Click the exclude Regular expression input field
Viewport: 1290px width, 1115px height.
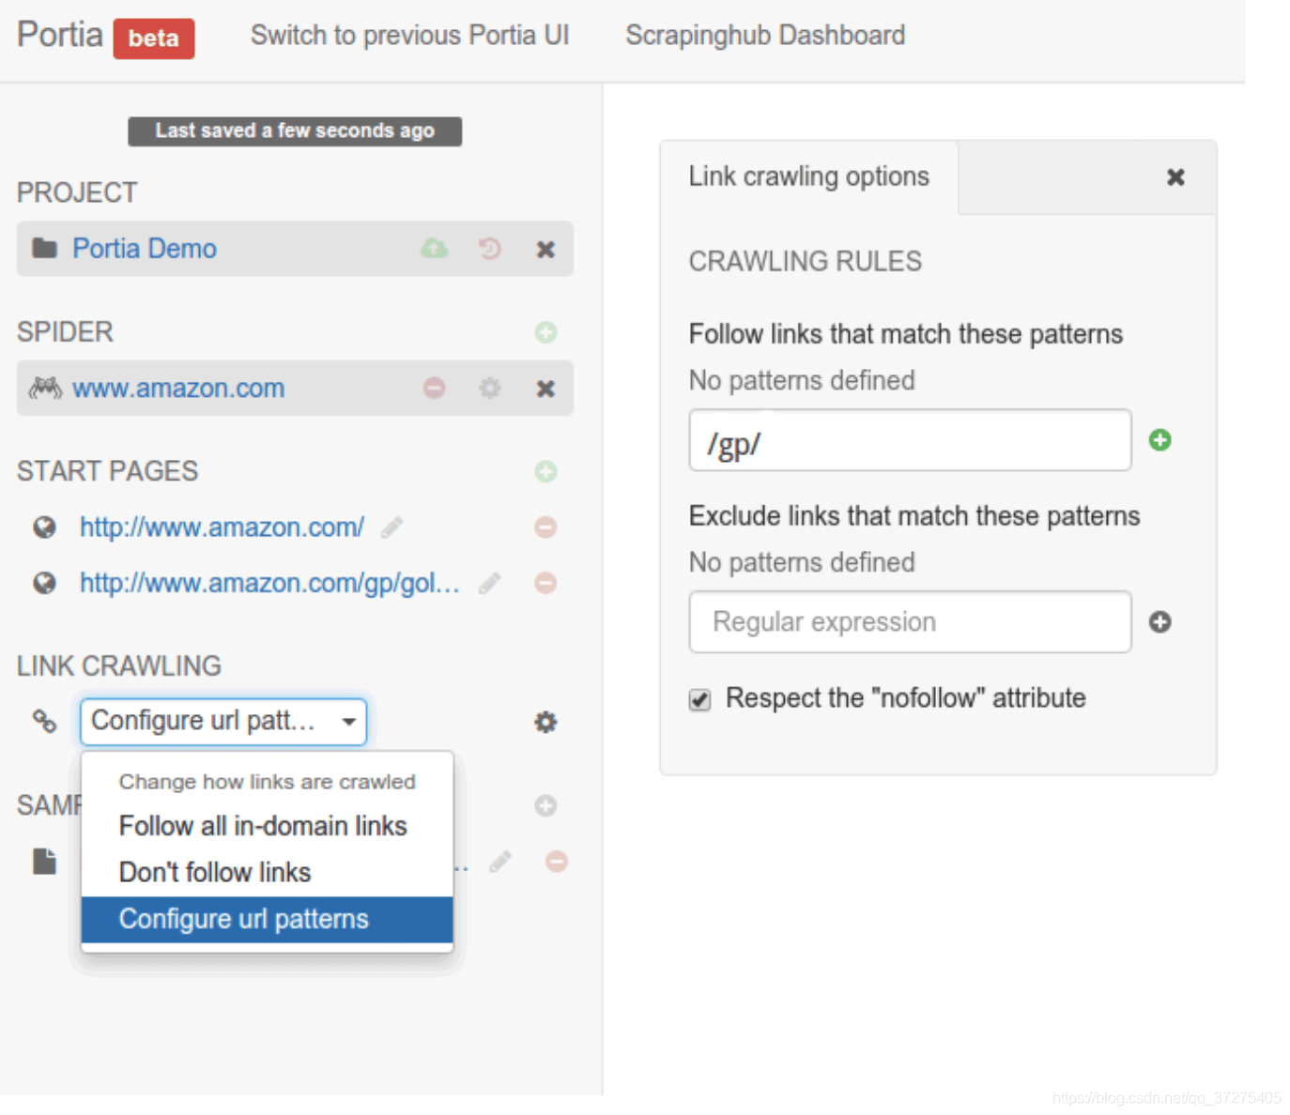coord(909,622)
